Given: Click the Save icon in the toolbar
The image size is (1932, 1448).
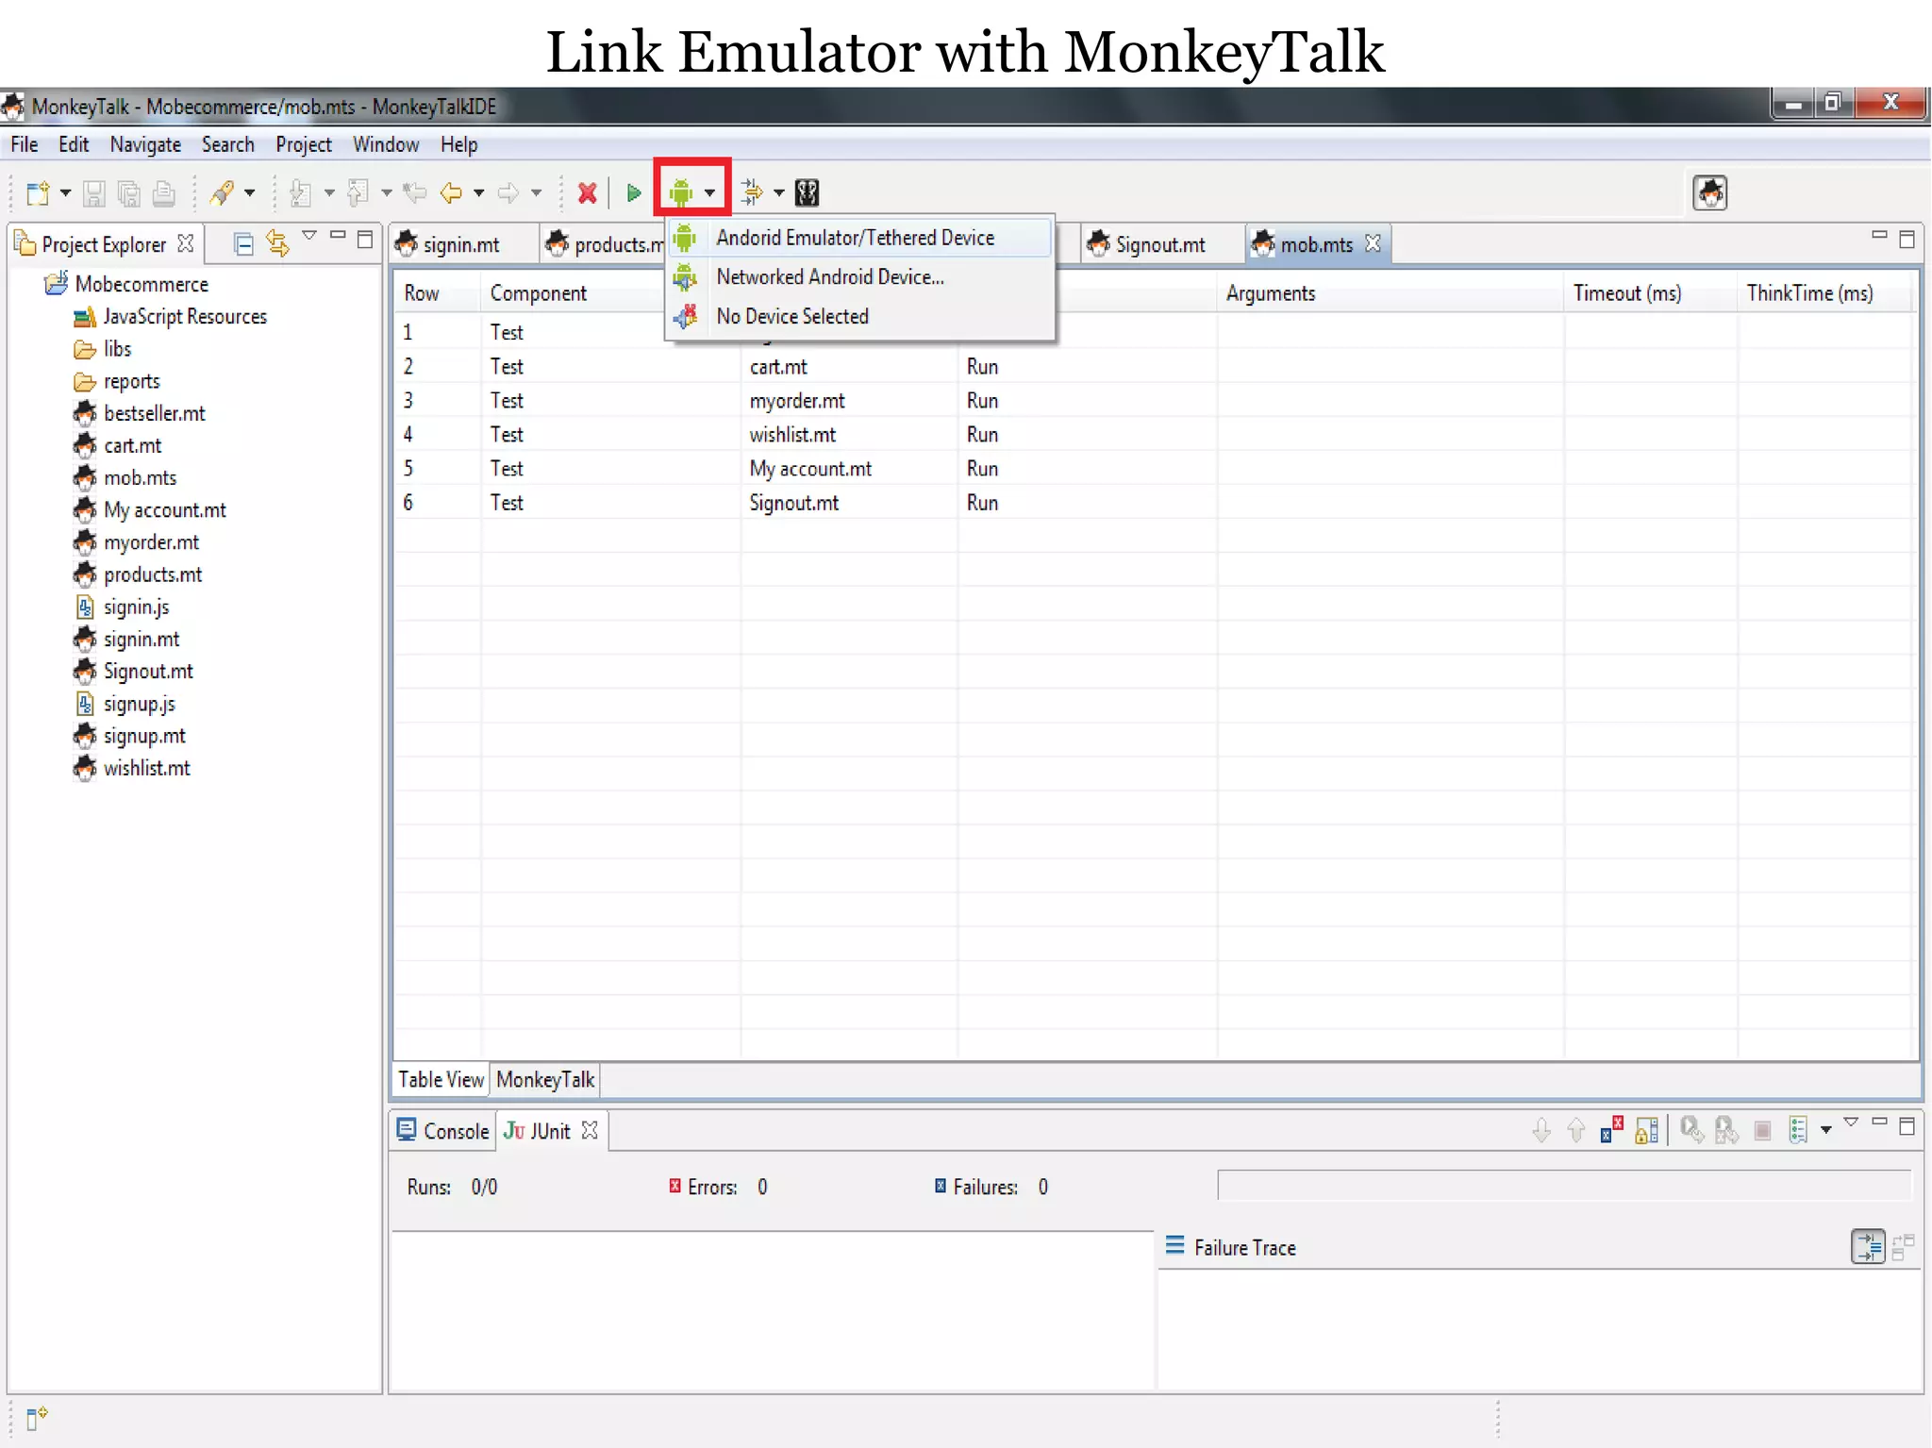Looking at the screenshot, I should 93,193.
